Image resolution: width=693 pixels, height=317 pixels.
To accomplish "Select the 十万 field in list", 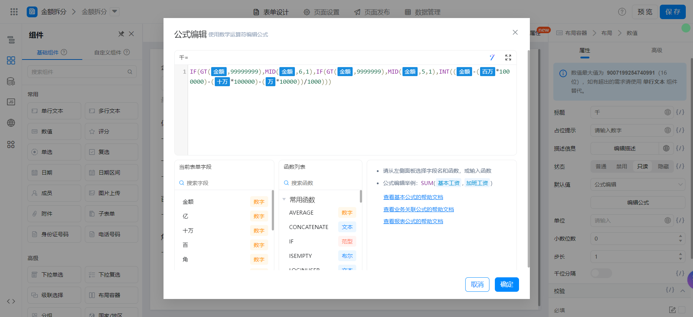I will point(224,230).
